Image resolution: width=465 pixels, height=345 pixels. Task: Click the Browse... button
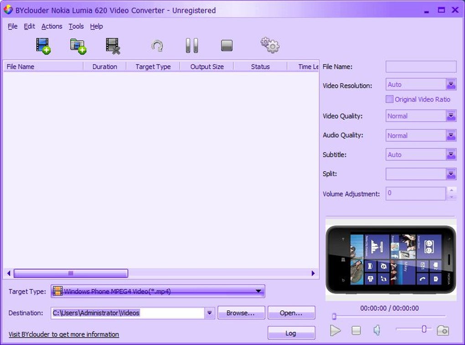point(241,313)
